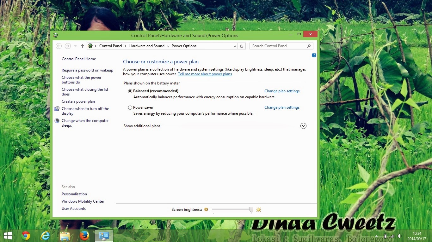
Task: Launch Firefox from the taskbar
Action: click(84, 236)
